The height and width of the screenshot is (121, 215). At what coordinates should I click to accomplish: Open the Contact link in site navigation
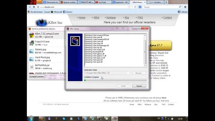tap(168, 17)
